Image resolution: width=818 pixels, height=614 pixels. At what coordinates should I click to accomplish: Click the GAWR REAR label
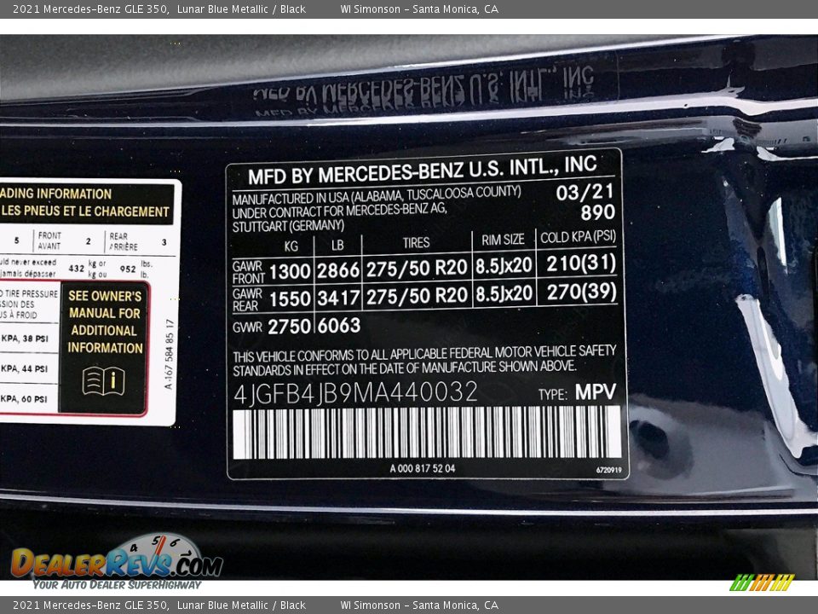(x=247, y=299)
